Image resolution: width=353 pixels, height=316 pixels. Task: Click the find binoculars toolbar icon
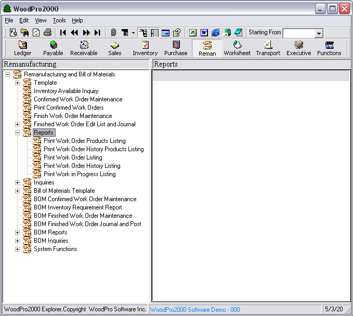25,33
